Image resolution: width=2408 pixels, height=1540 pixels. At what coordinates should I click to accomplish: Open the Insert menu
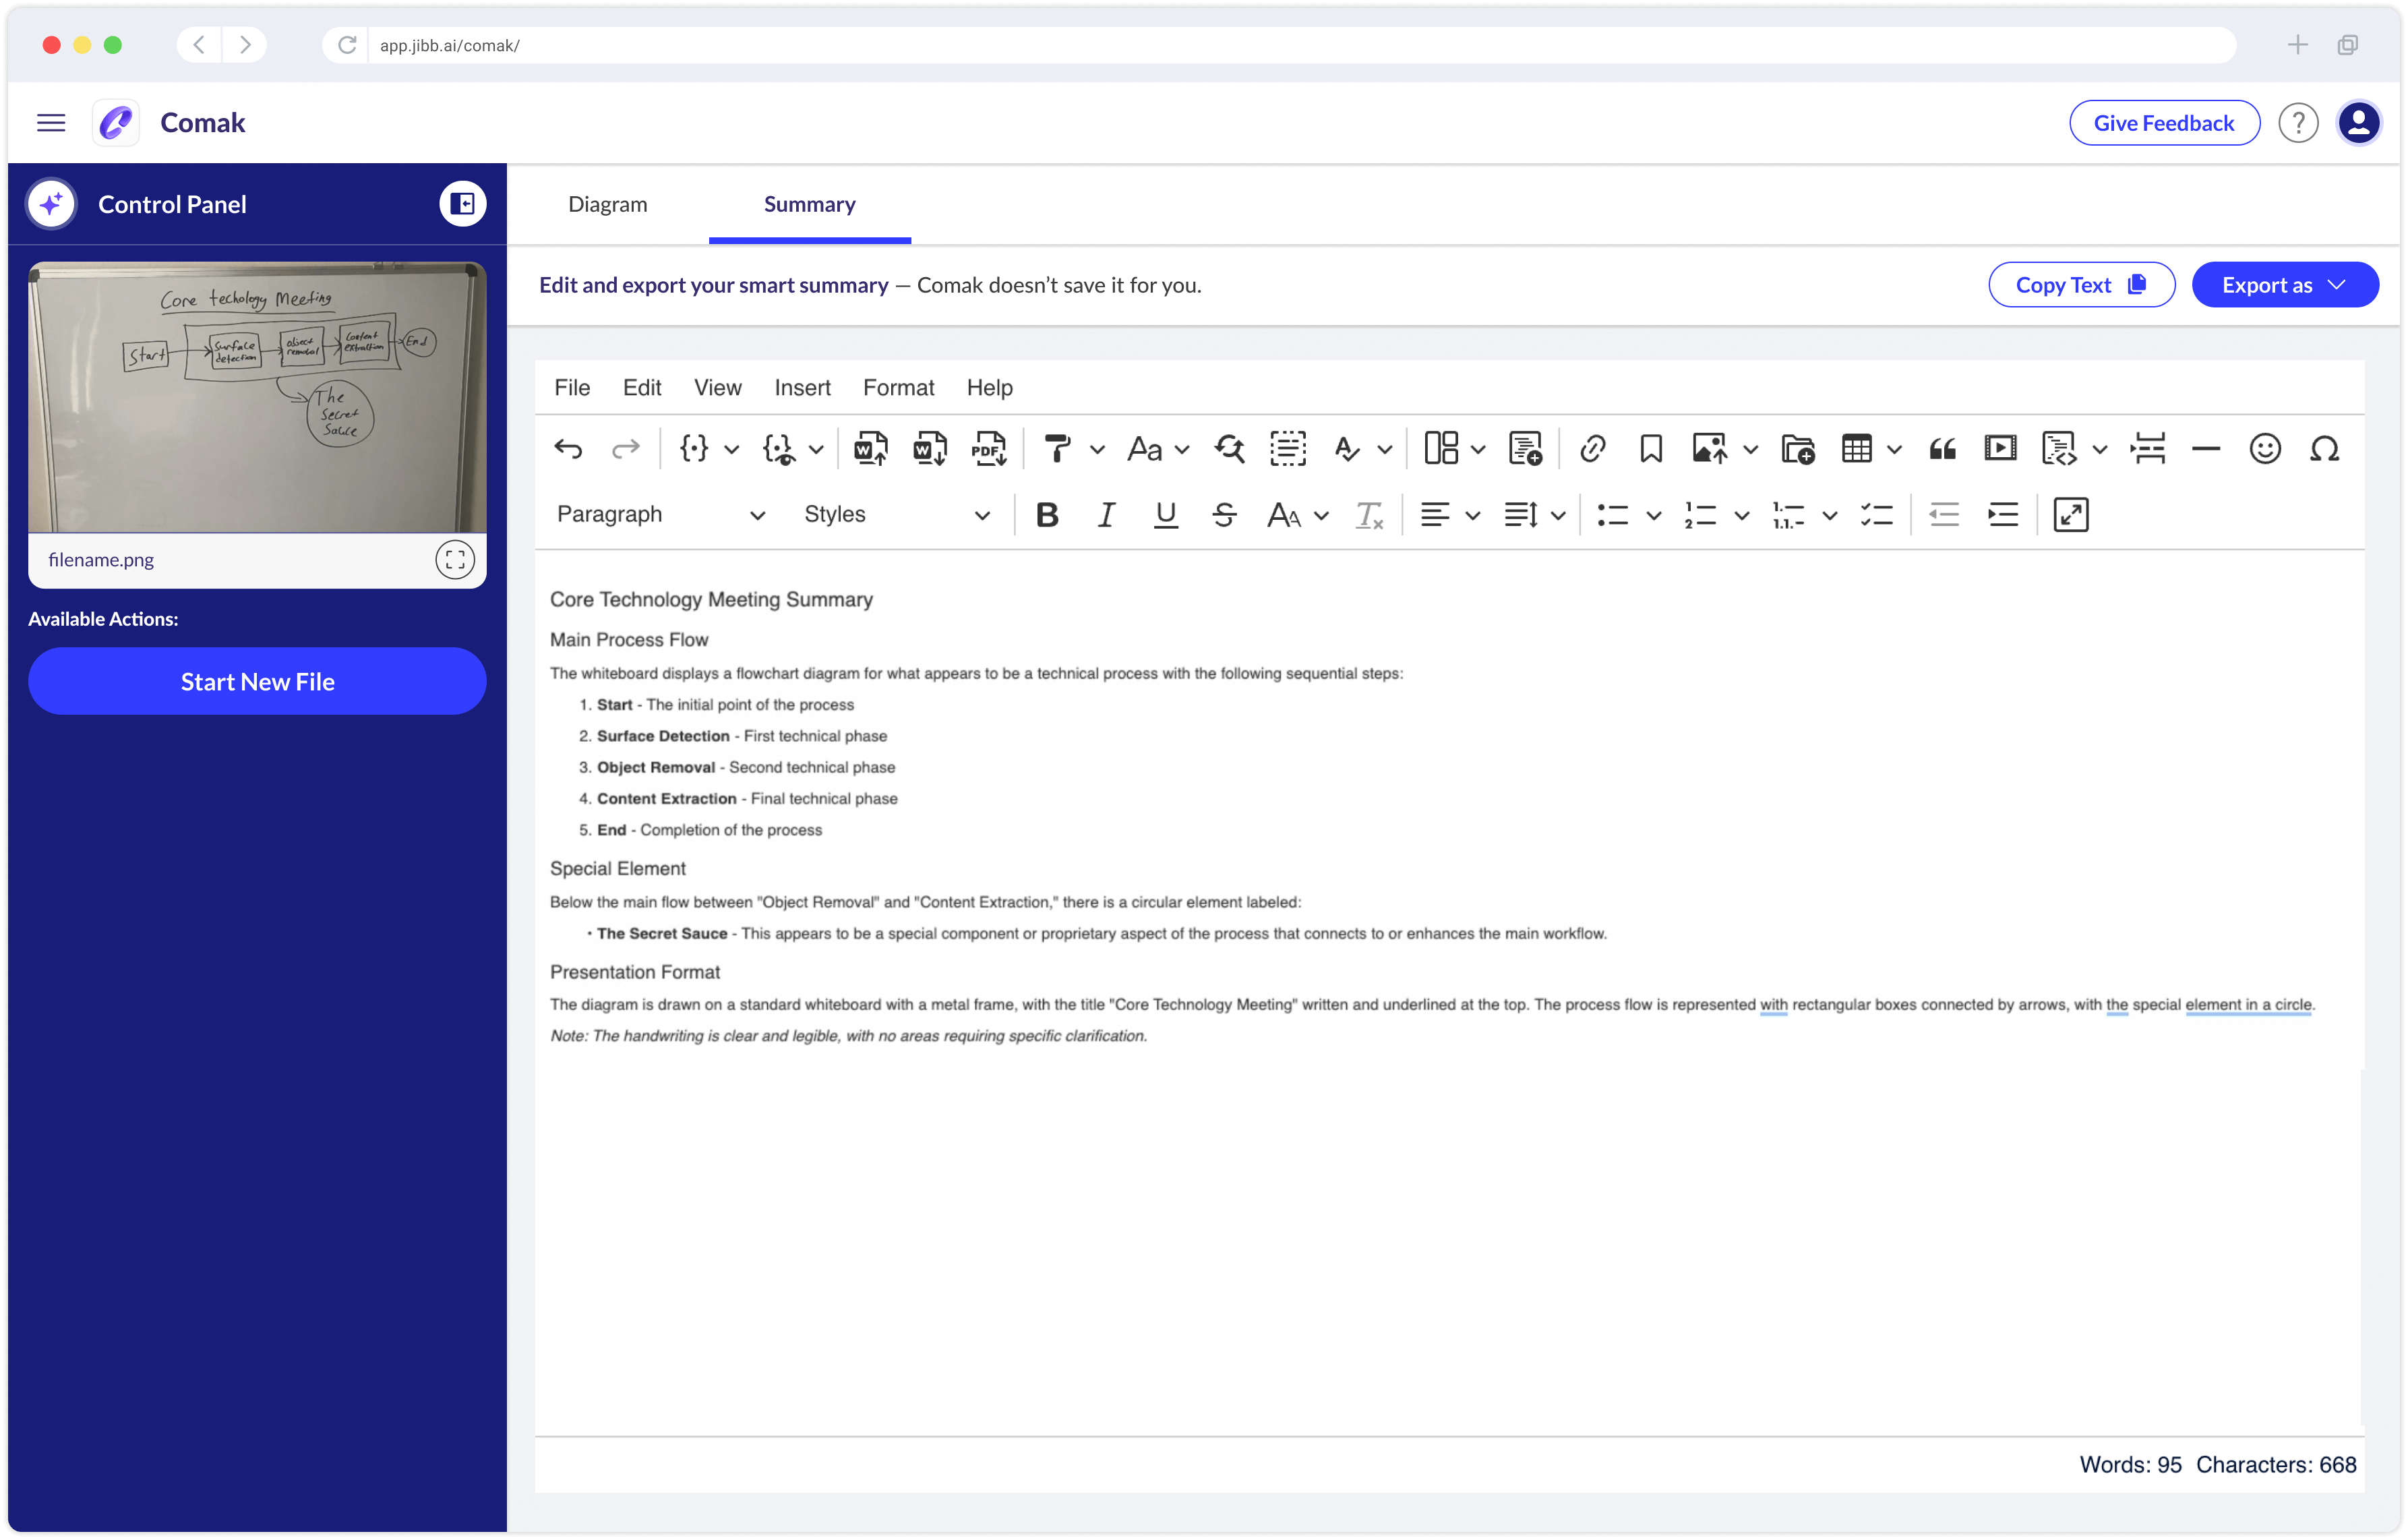pyautogui.click(x=802, y=388)
